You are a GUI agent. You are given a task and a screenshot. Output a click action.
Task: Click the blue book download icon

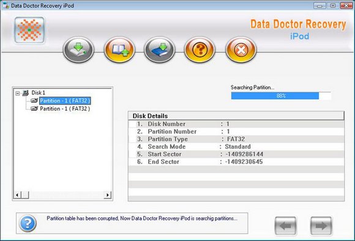(160, 49)
